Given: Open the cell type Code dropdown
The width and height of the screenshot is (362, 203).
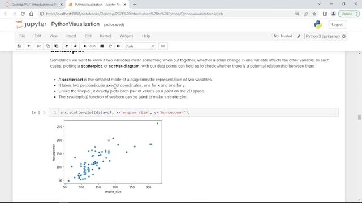Looking at the screenshot, I should click(140, 46).
